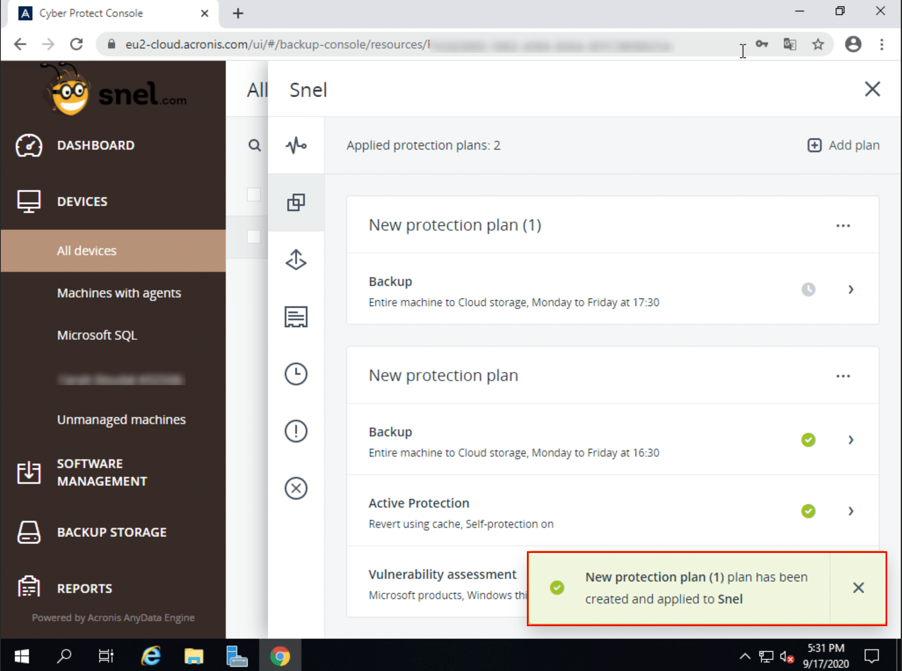This screenshot has height=671, width=902.
Task: Click the Applied protection plans: 2 text
Action: (423, 145)
